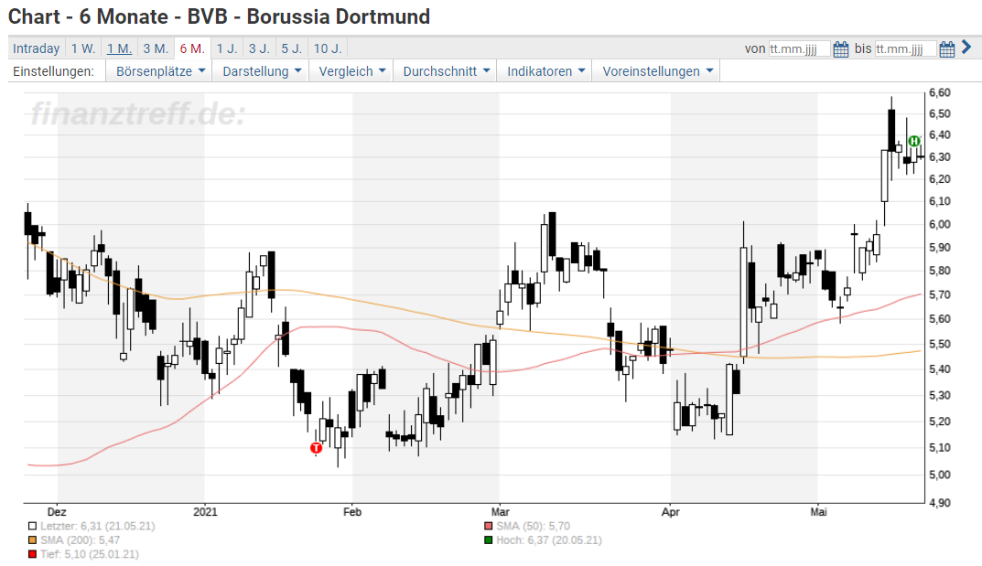The width and height of the screenshot is (982, 566).
Task: Click the 'Mai' x-axis label
Action: pos(818,511)
